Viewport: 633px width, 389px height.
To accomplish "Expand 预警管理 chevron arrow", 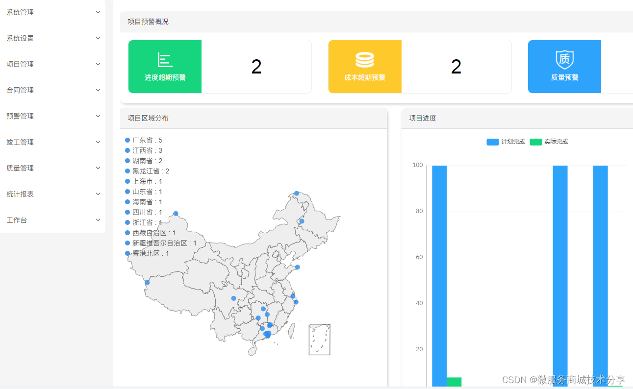I will (98, 116).
